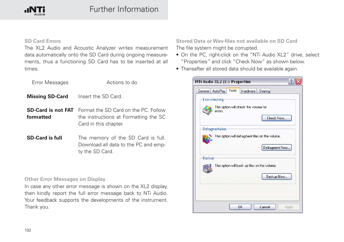The width and height of the screenshot is (344, 242).
Task: Click 'This option will check the volume' text
Action: click(x=241, y=109)
